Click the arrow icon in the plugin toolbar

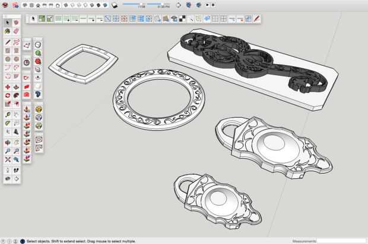(x=33, y=19)
